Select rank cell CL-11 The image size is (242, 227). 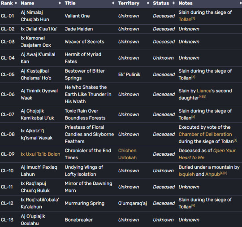pyautogui.click(x=7, y=187)
